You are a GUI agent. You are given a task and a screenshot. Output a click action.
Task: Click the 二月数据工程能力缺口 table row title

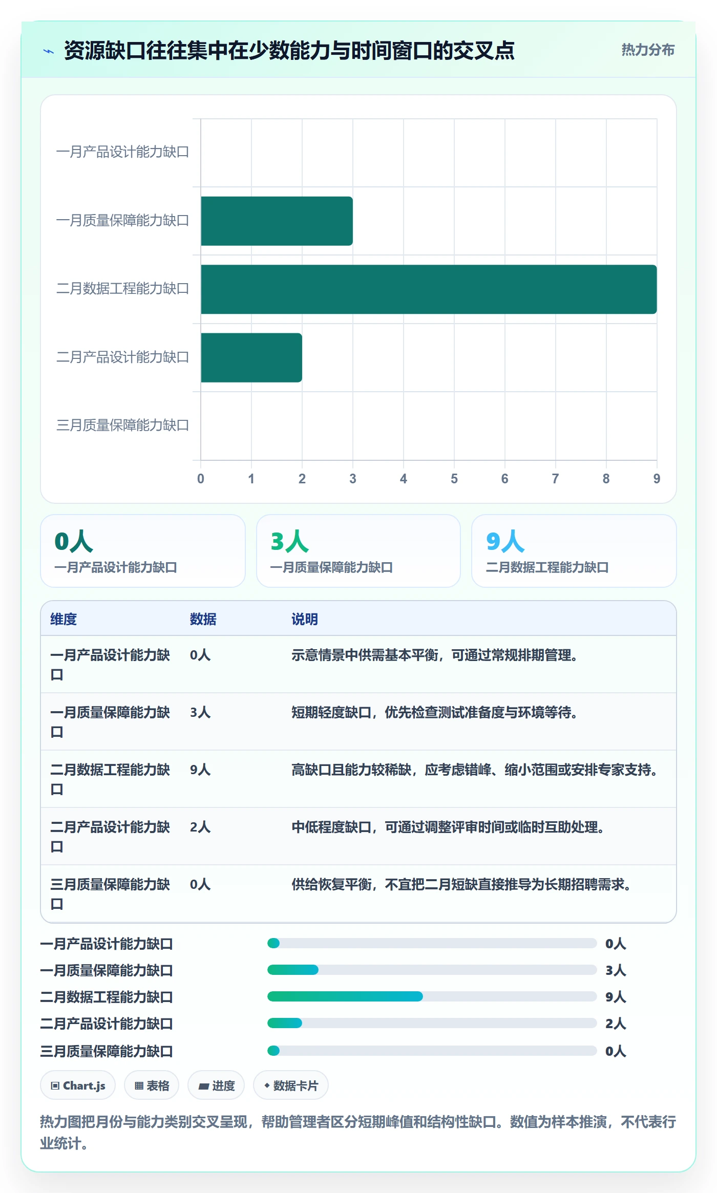(110, 779)
